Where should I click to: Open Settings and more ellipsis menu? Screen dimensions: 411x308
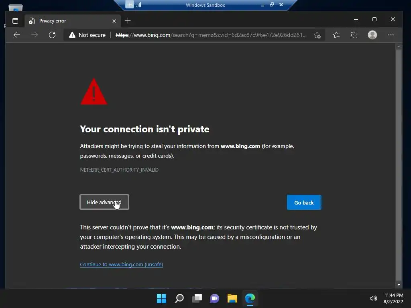click(x=391, y=35)
